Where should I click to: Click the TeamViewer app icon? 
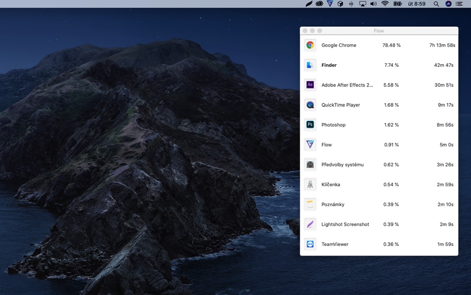click(x=310, y=244)
